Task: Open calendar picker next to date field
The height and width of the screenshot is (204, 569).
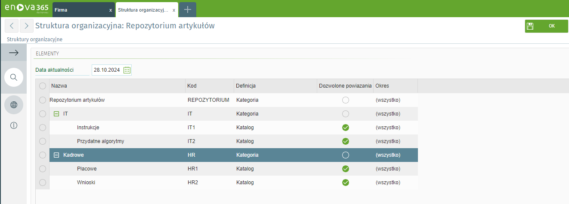Action: [127, 70]
